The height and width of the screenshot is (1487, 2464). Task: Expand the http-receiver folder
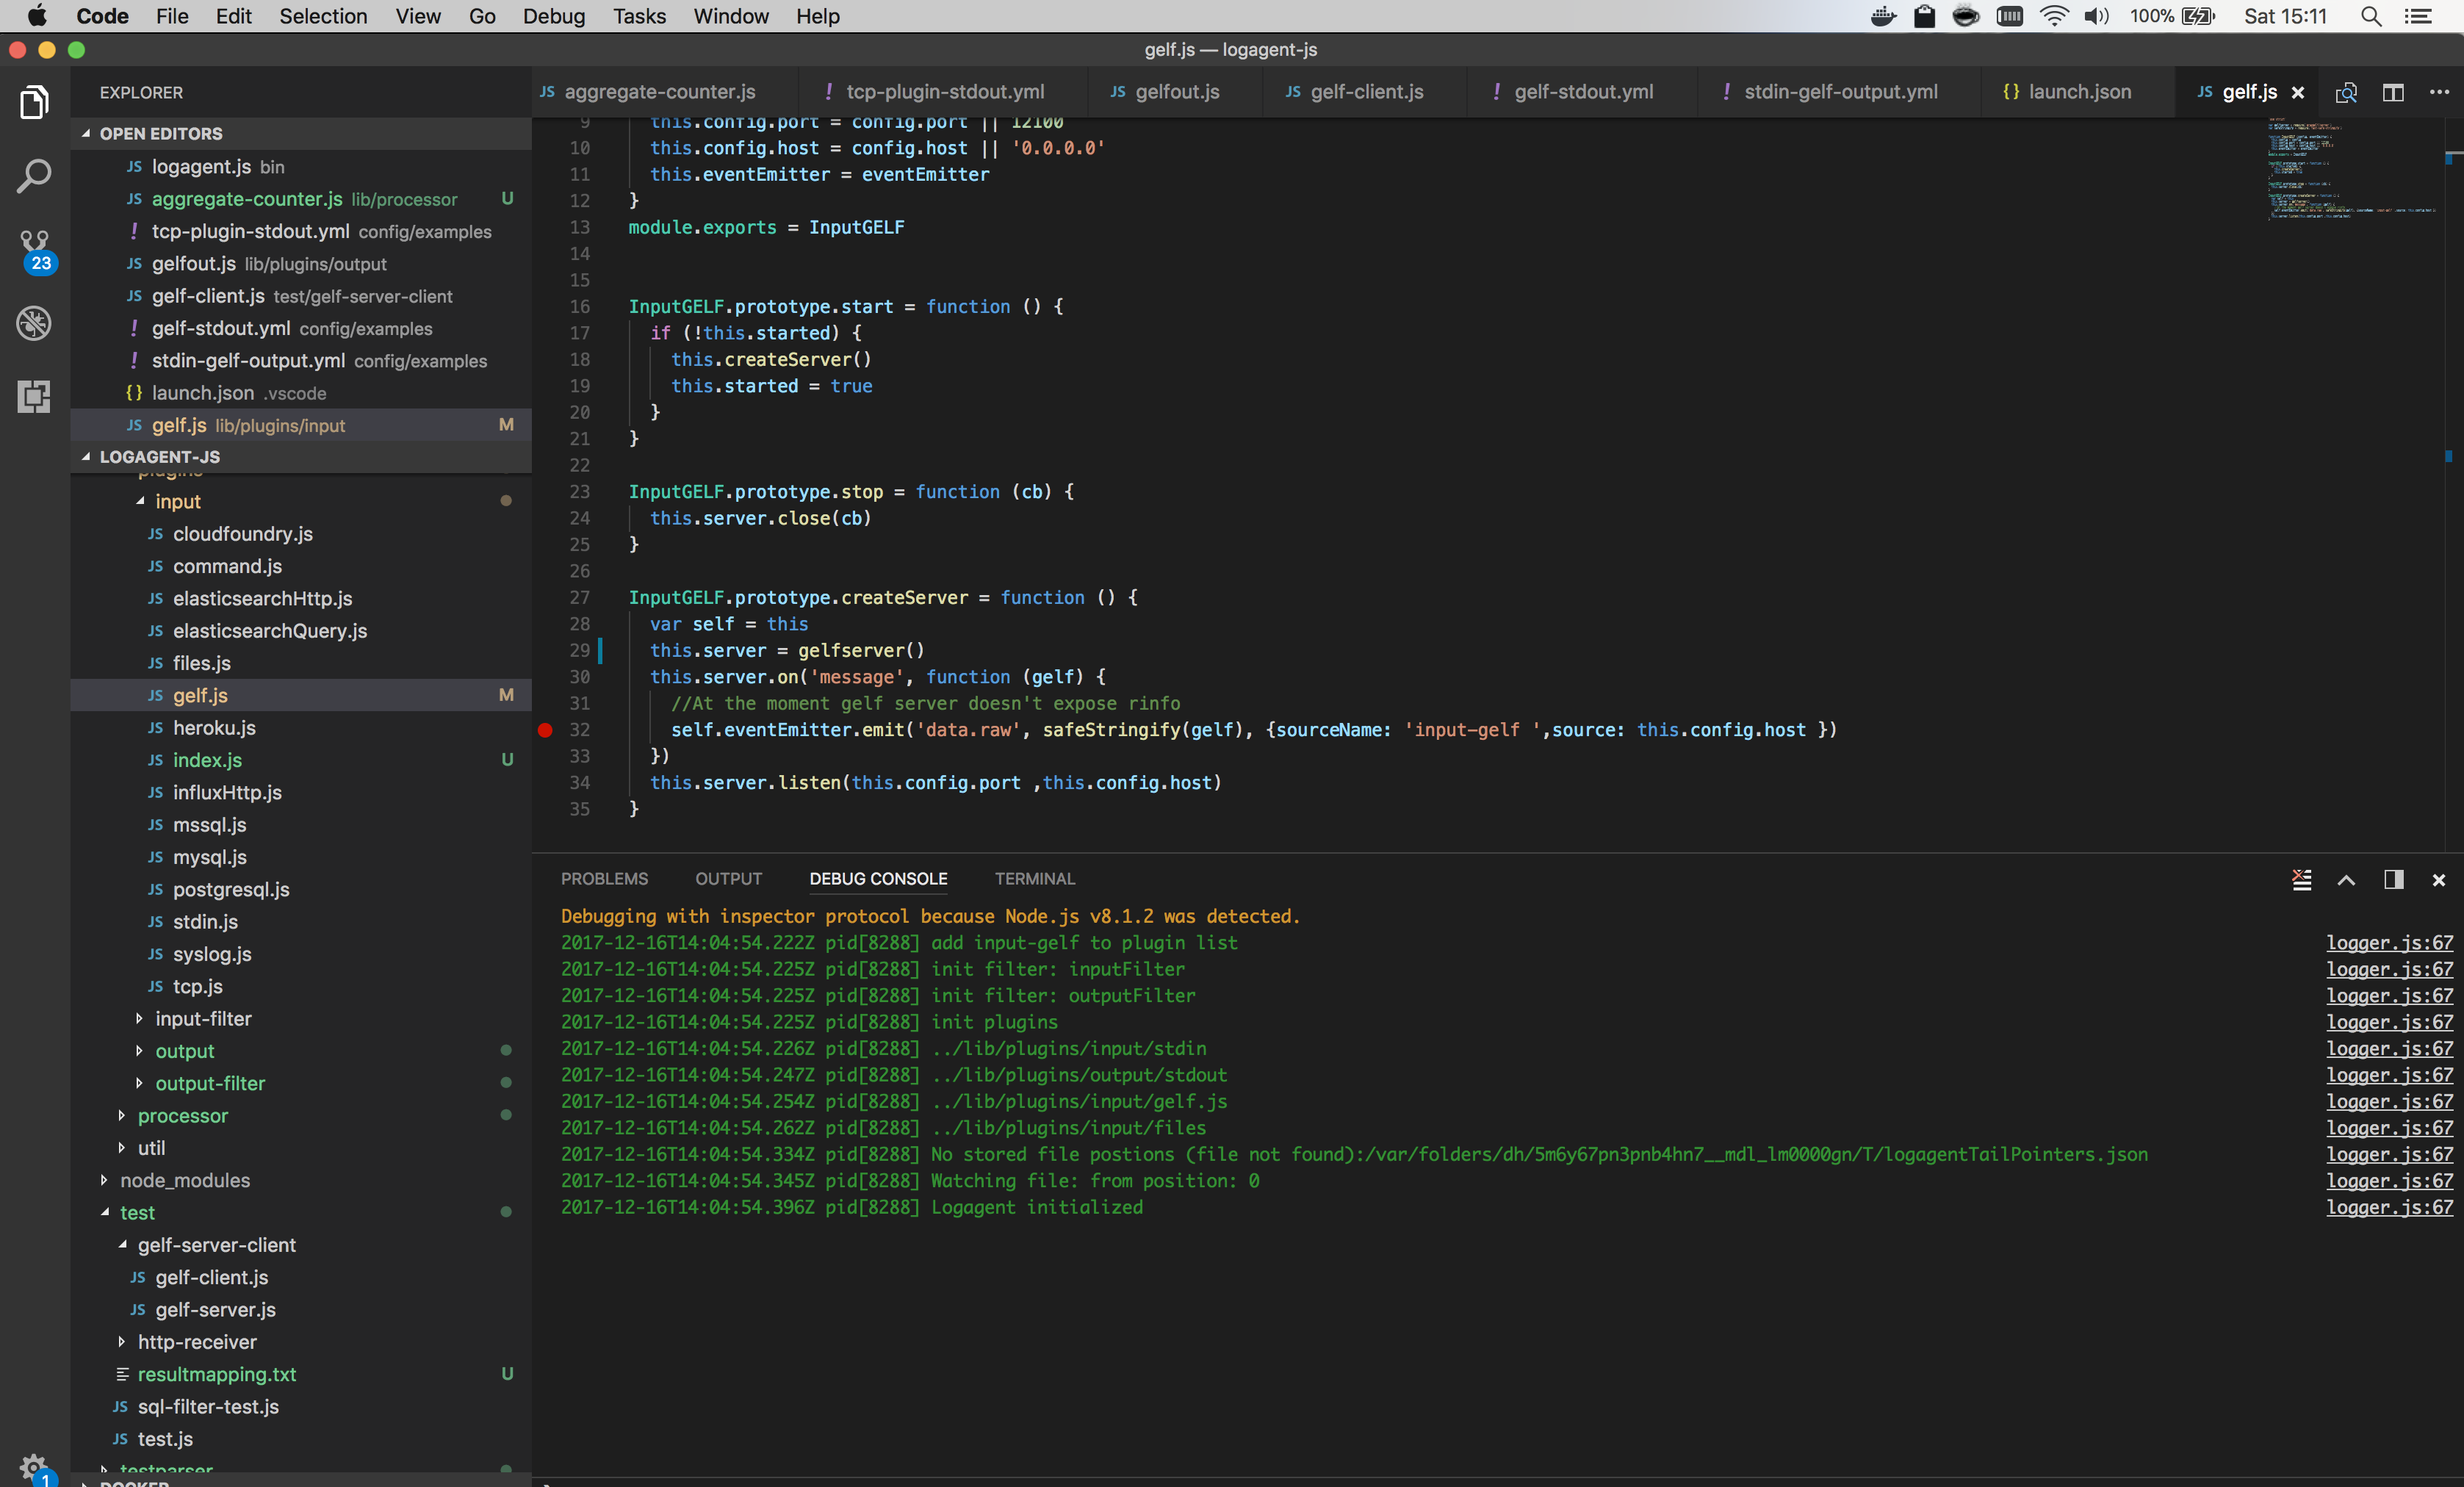(122, 1342)
